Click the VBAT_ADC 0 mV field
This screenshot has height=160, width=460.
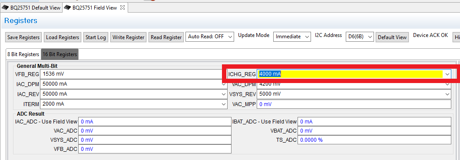[x=374, y=130]
